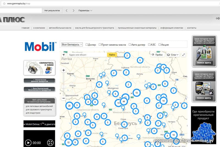Show traffic with the Пробки button
The width and height of the screenshot is (220, 147).
pyautogui.click(x=157, y=55)
